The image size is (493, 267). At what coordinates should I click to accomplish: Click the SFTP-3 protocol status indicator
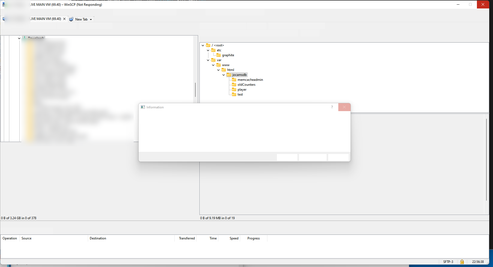pyautogui.click(x=448, y=262)
